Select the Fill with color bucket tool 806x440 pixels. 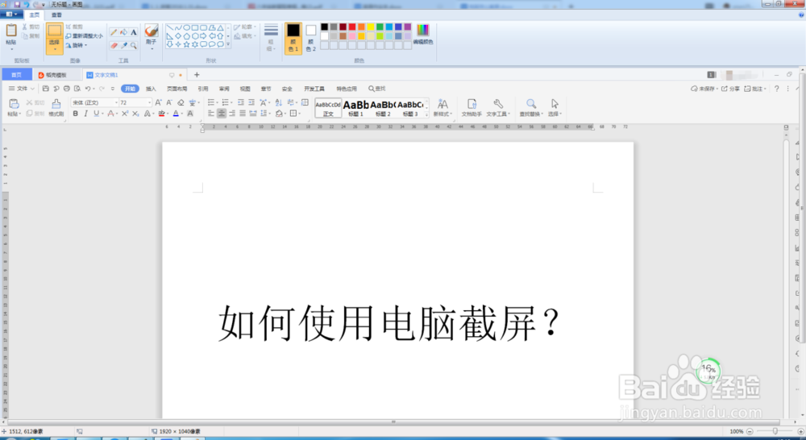[x=123, y=32]
